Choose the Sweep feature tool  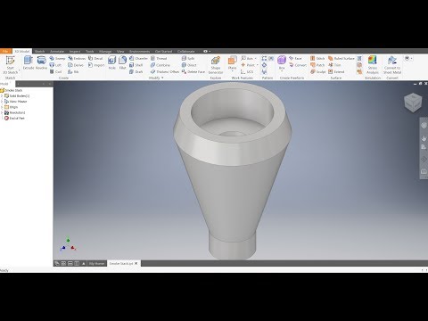click(57, 58)
